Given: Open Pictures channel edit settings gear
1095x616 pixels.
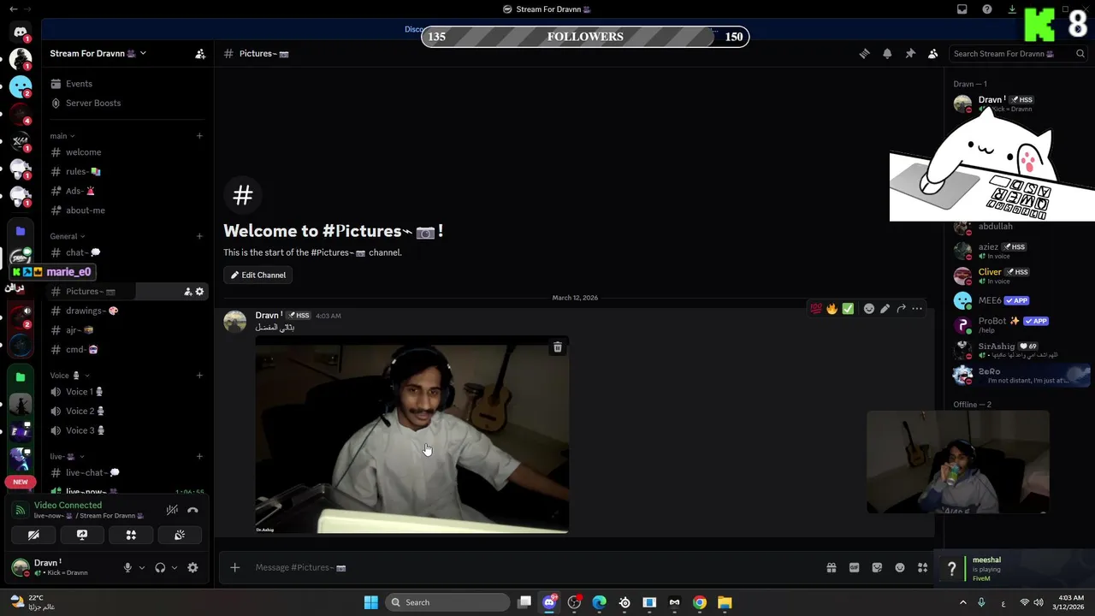Looking at the screenshot, I should (x=200, y=292).
